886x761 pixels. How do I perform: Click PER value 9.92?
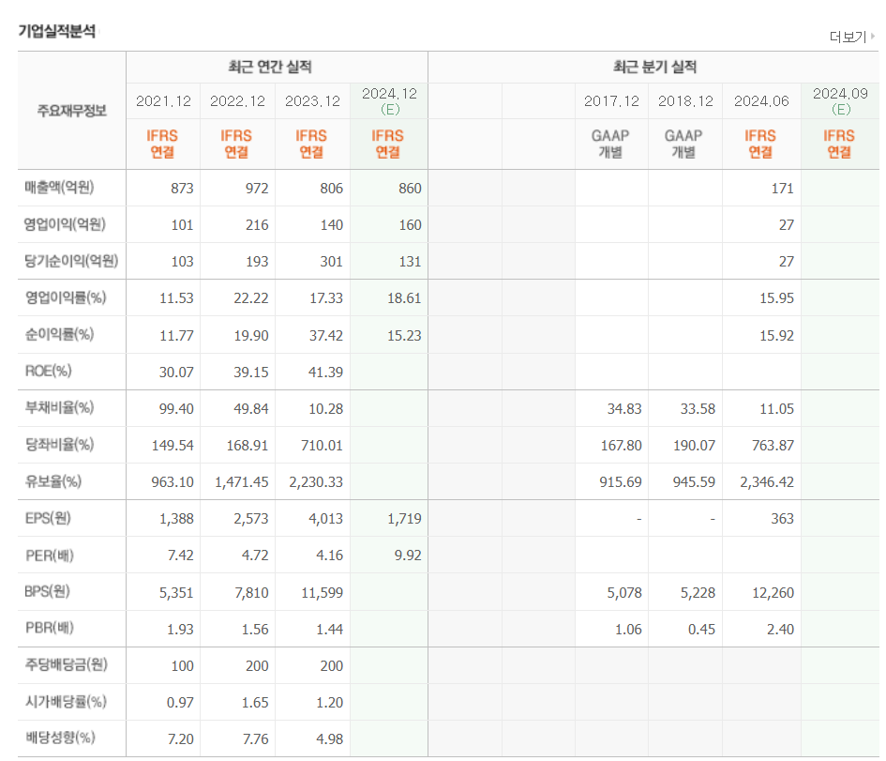pos(408,556)
